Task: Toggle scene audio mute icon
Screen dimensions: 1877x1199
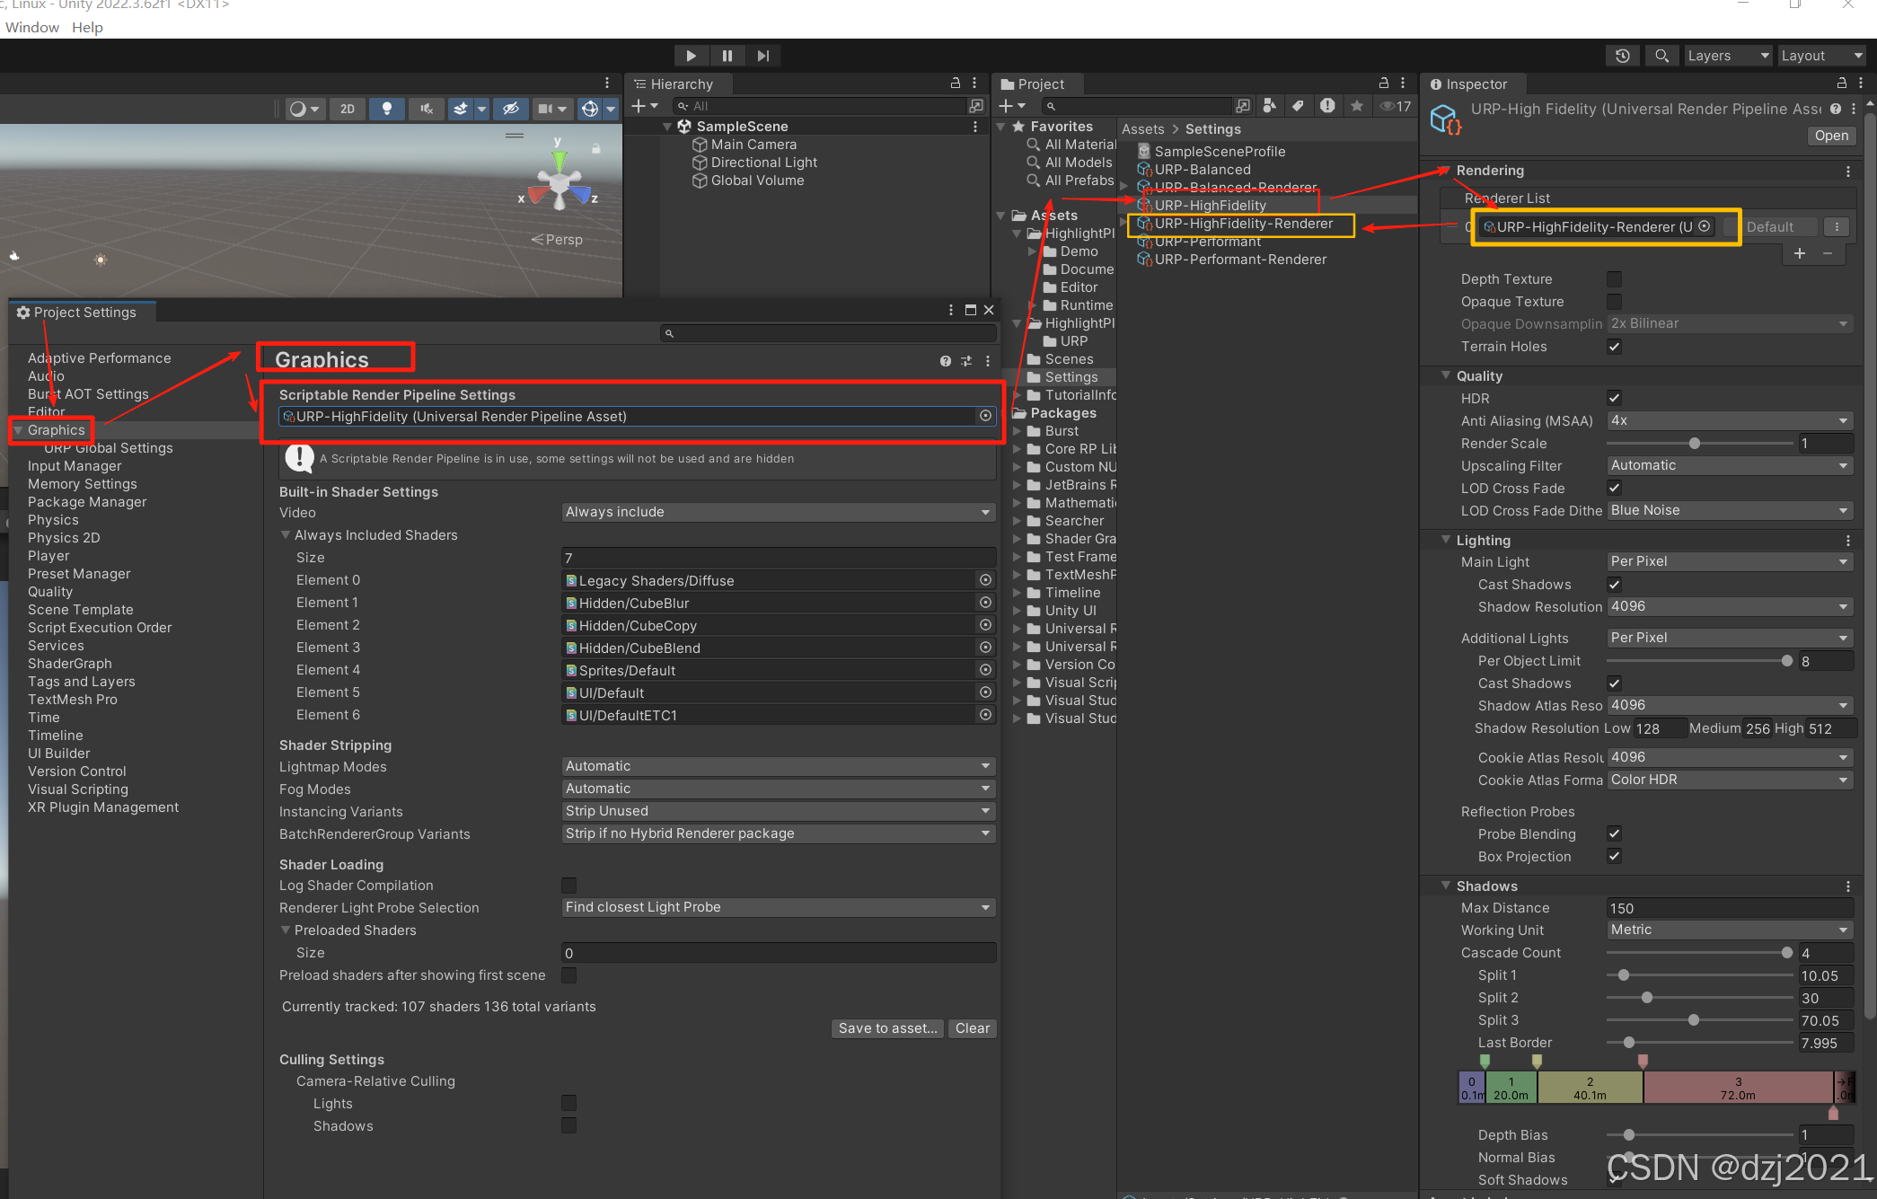Action: click(x=427, y=109)
